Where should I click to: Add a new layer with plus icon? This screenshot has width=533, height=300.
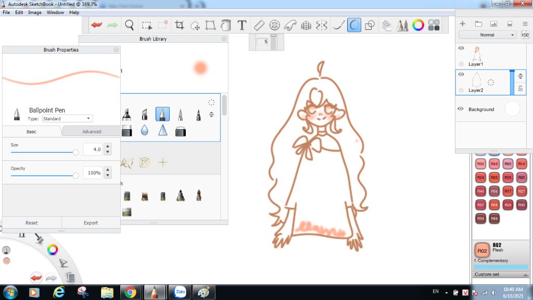tap(462, 23)
